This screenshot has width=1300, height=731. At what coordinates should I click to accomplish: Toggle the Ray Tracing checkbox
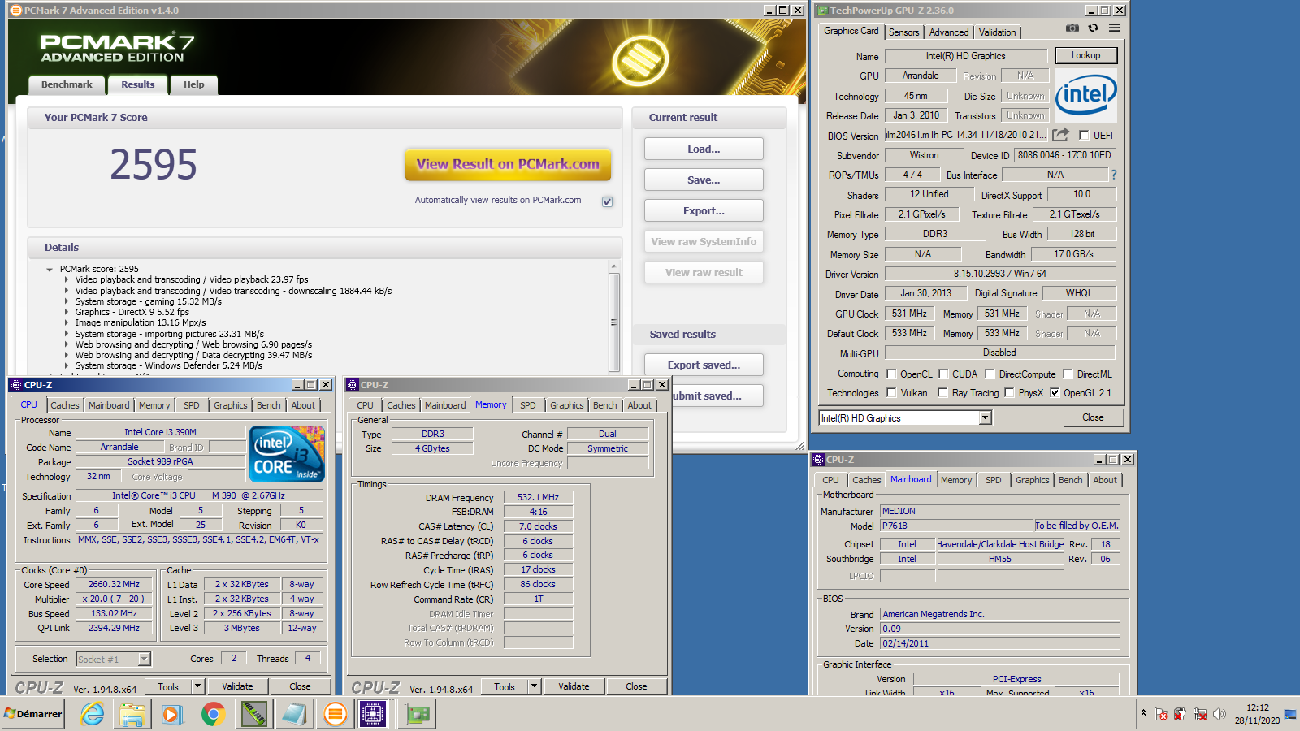(x=942, y=392)
